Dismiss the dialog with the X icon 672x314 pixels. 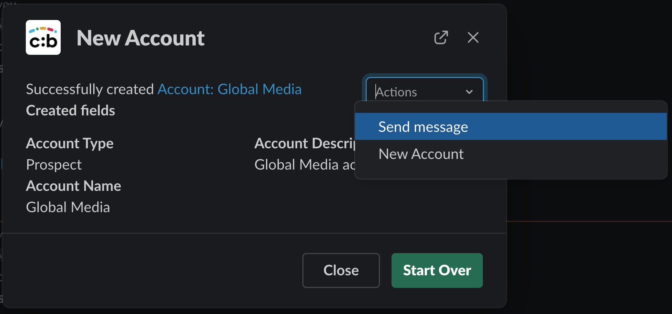coord(473,38)
